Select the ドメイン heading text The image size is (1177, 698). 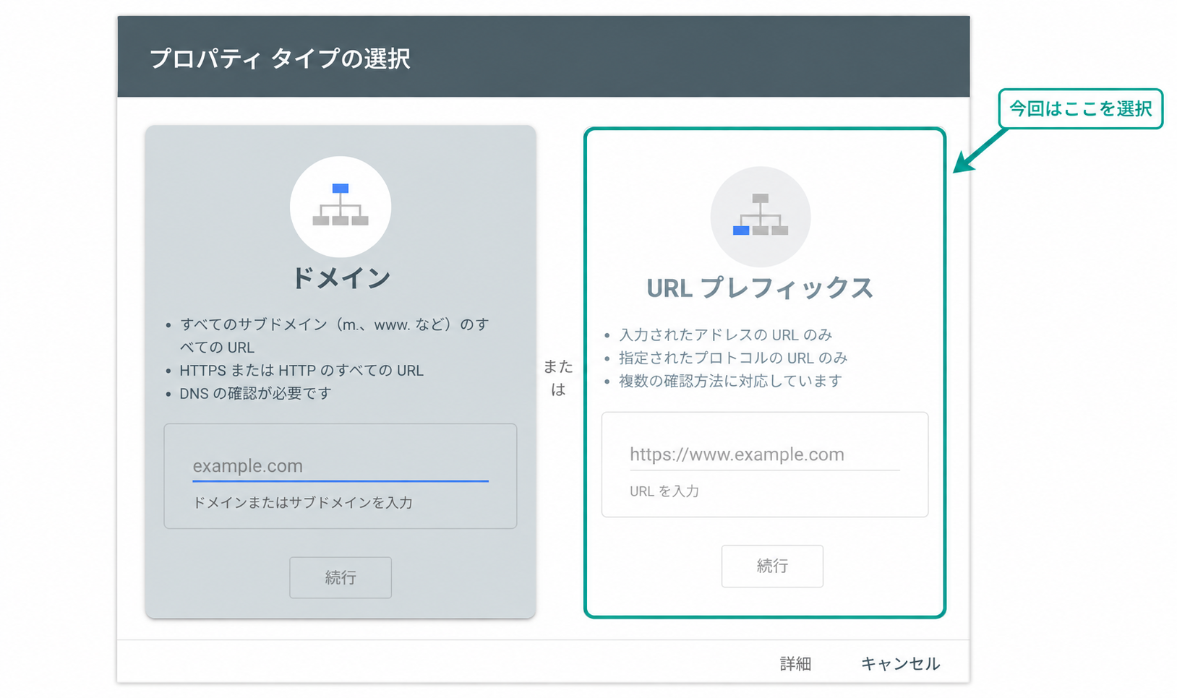pos(341,278)
